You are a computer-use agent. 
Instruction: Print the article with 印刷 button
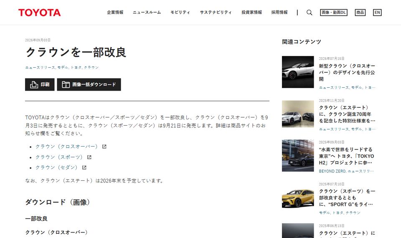point(40,84)
